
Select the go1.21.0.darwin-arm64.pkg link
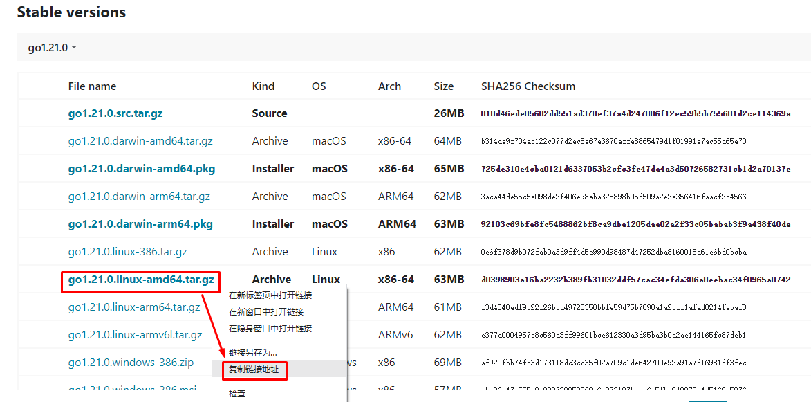(140, 224)
